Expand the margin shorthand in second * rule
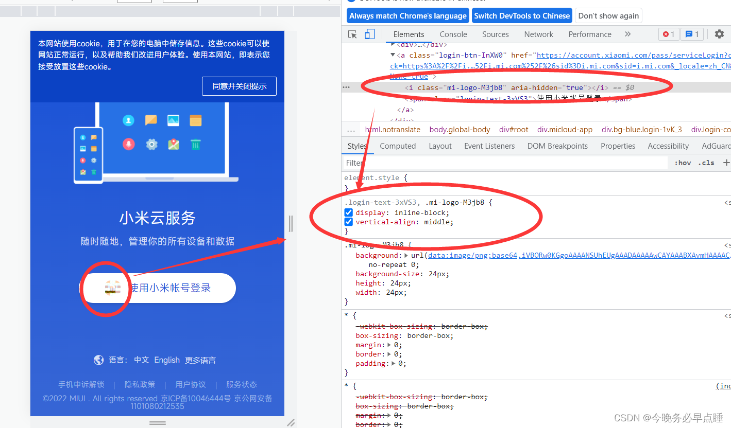The width and height of the screenshot is (731, 428). (x=389, y=415)
